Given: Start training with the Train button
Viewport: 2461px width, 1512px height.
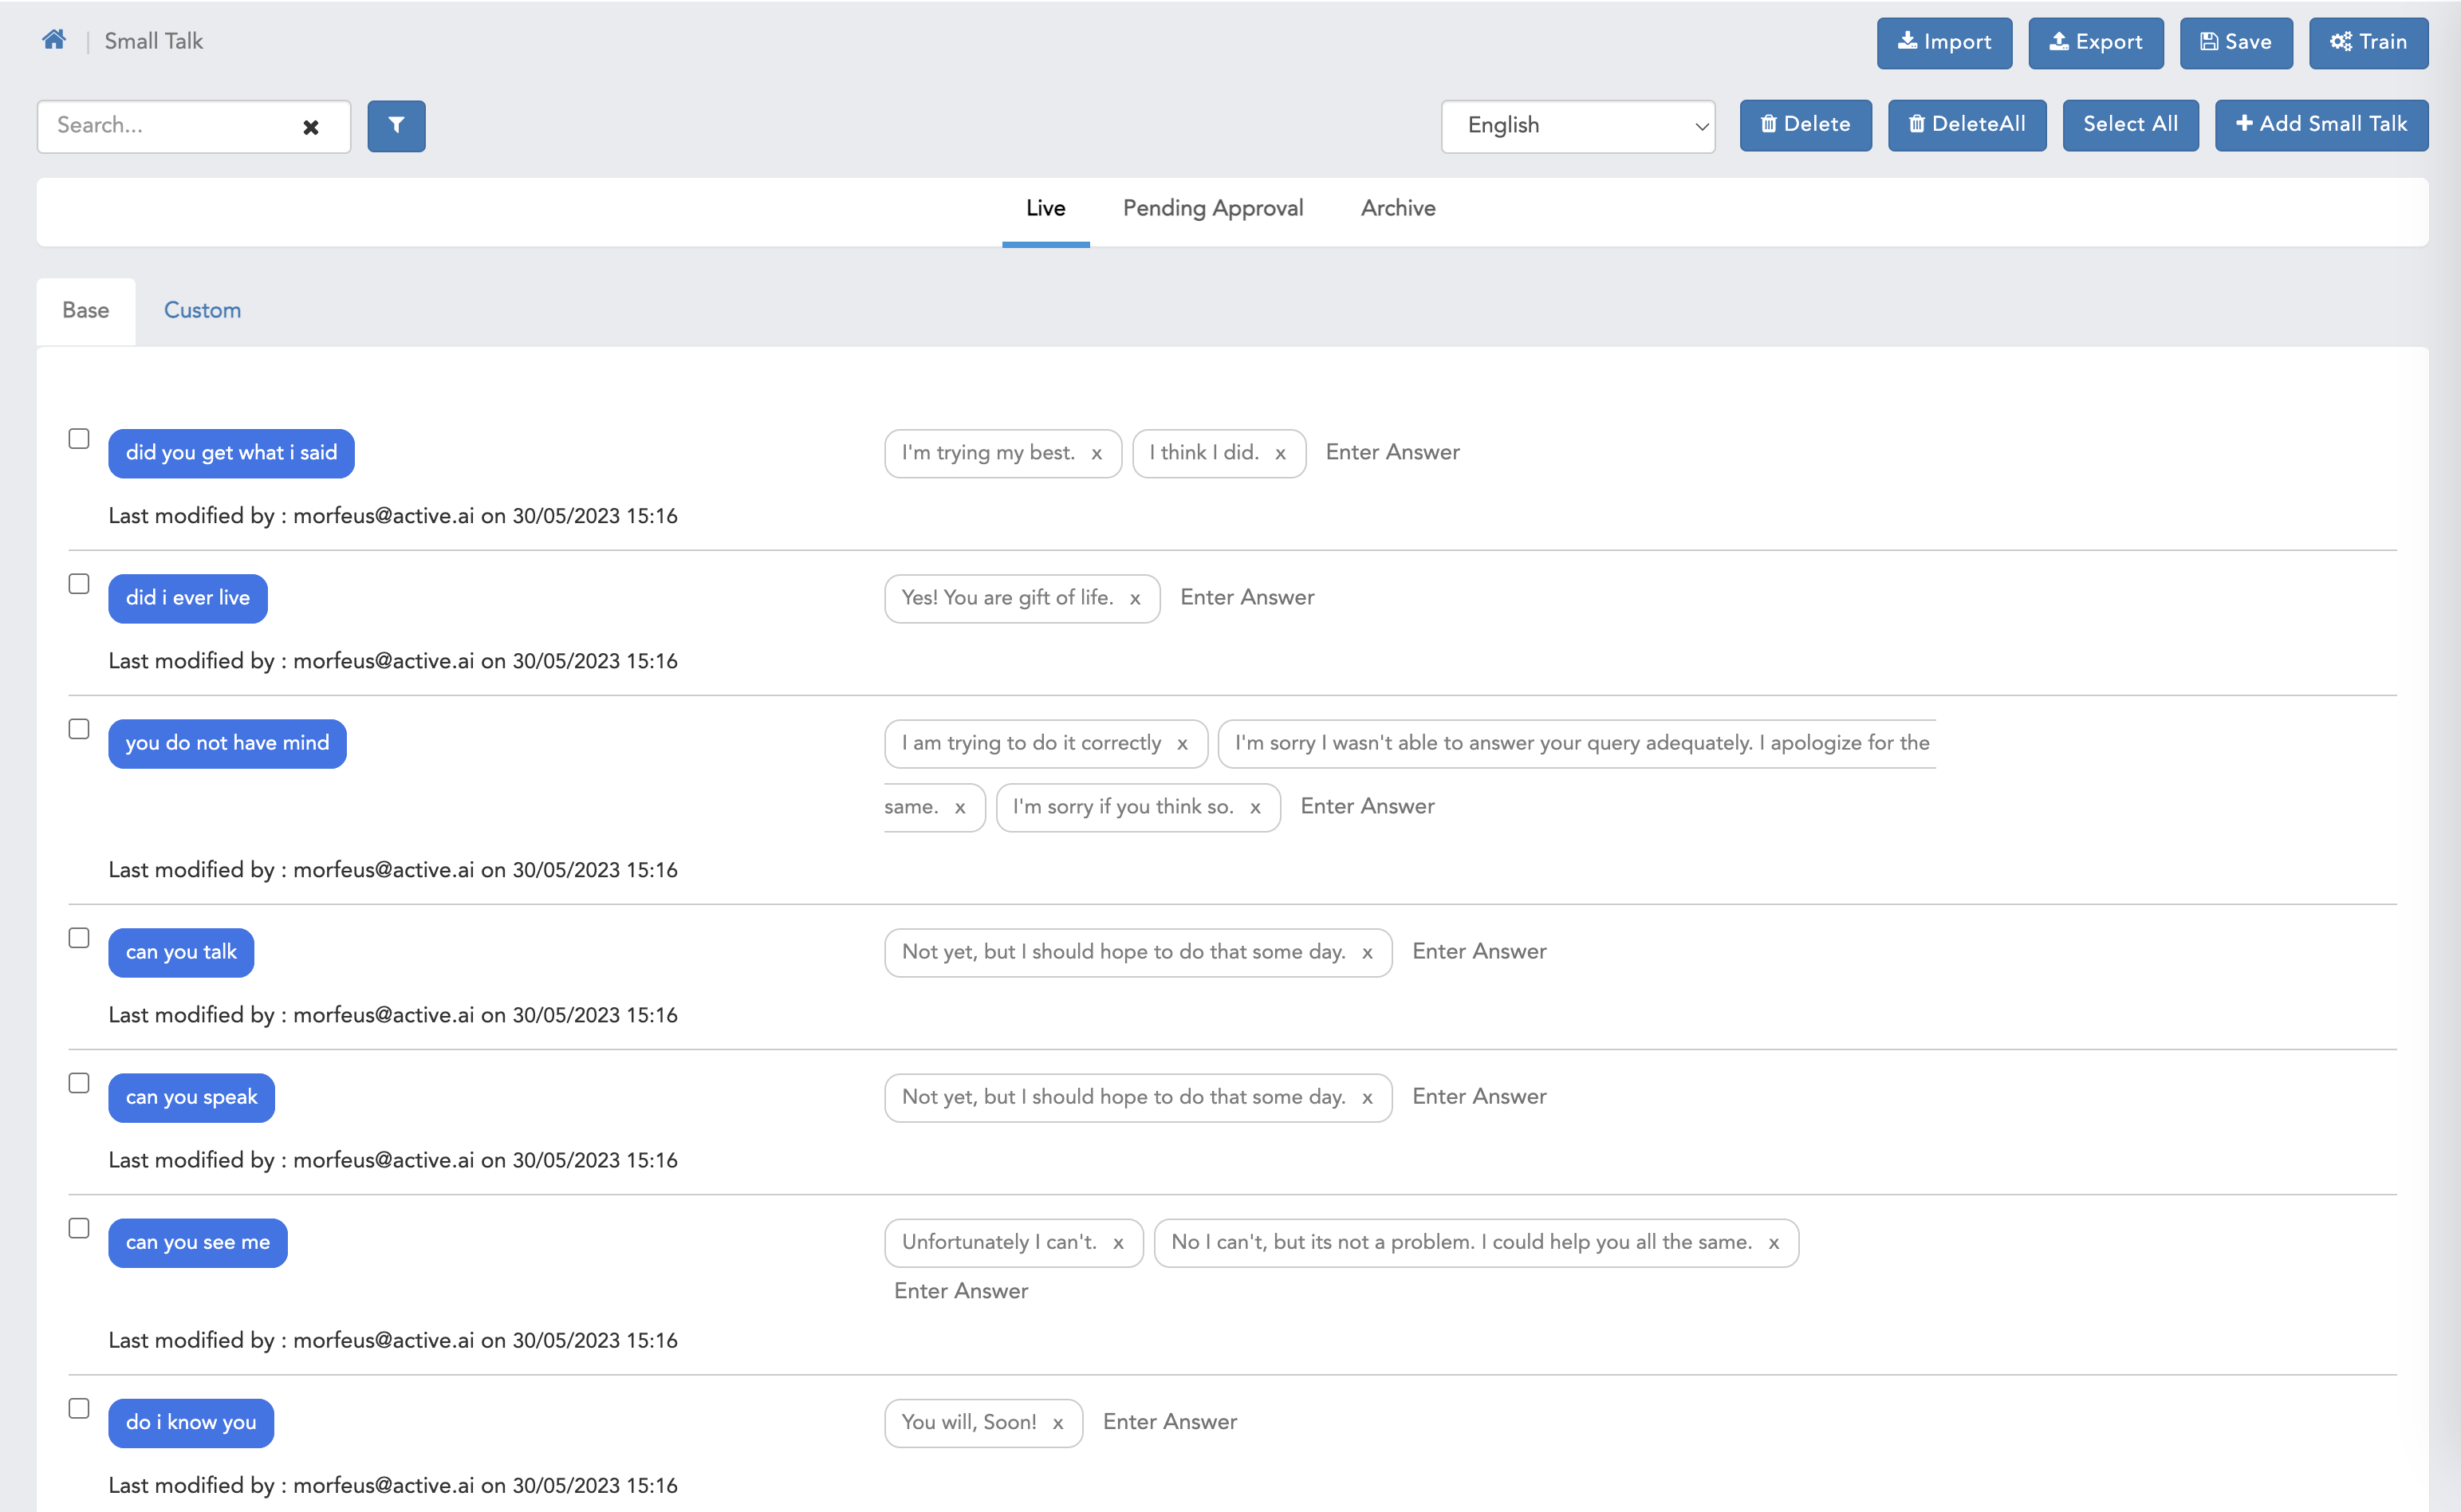Looking at the screenshot, I should tap(2368, 43).
